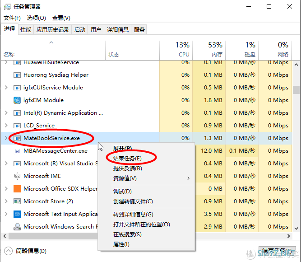Click the vertical scrollbar up arrow
The image size is (301, 262).
[296, 65]
